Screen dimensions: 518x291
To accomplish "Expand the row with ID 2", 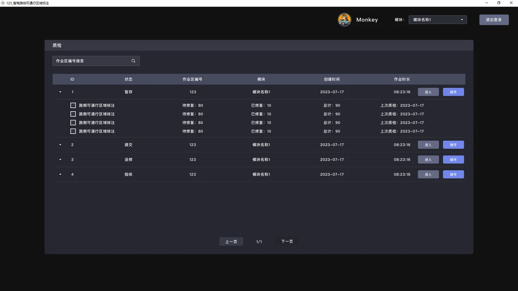I will (x=60, y=145).
